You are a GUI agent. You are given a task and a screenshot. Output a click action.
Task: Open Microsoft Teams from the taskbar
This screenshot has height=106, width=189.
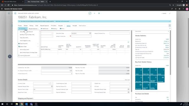pos(31,104)
